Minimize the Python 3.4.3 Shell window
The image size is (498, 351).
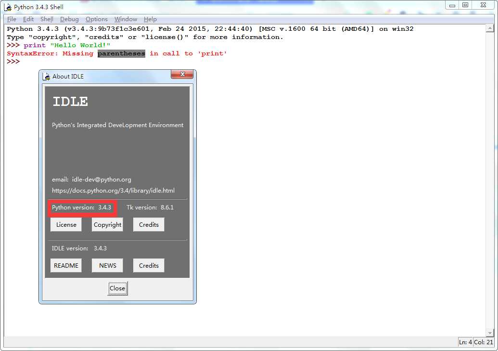pos(452,5)
